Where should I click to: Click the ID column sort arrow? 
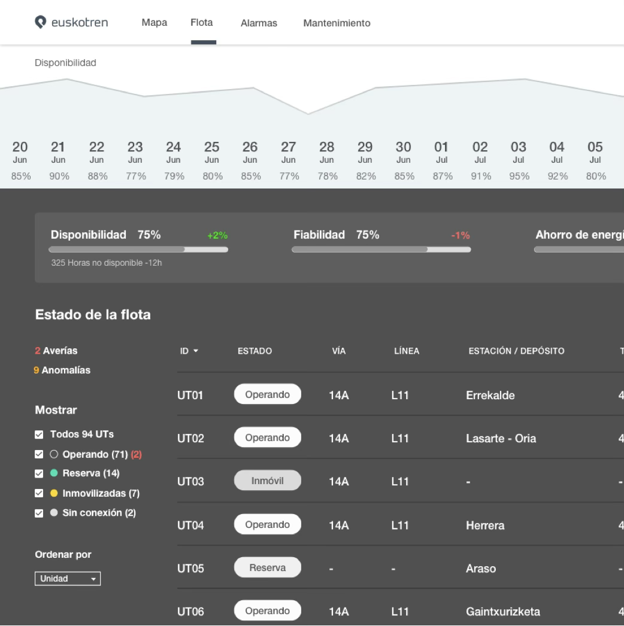pos(196,351)
